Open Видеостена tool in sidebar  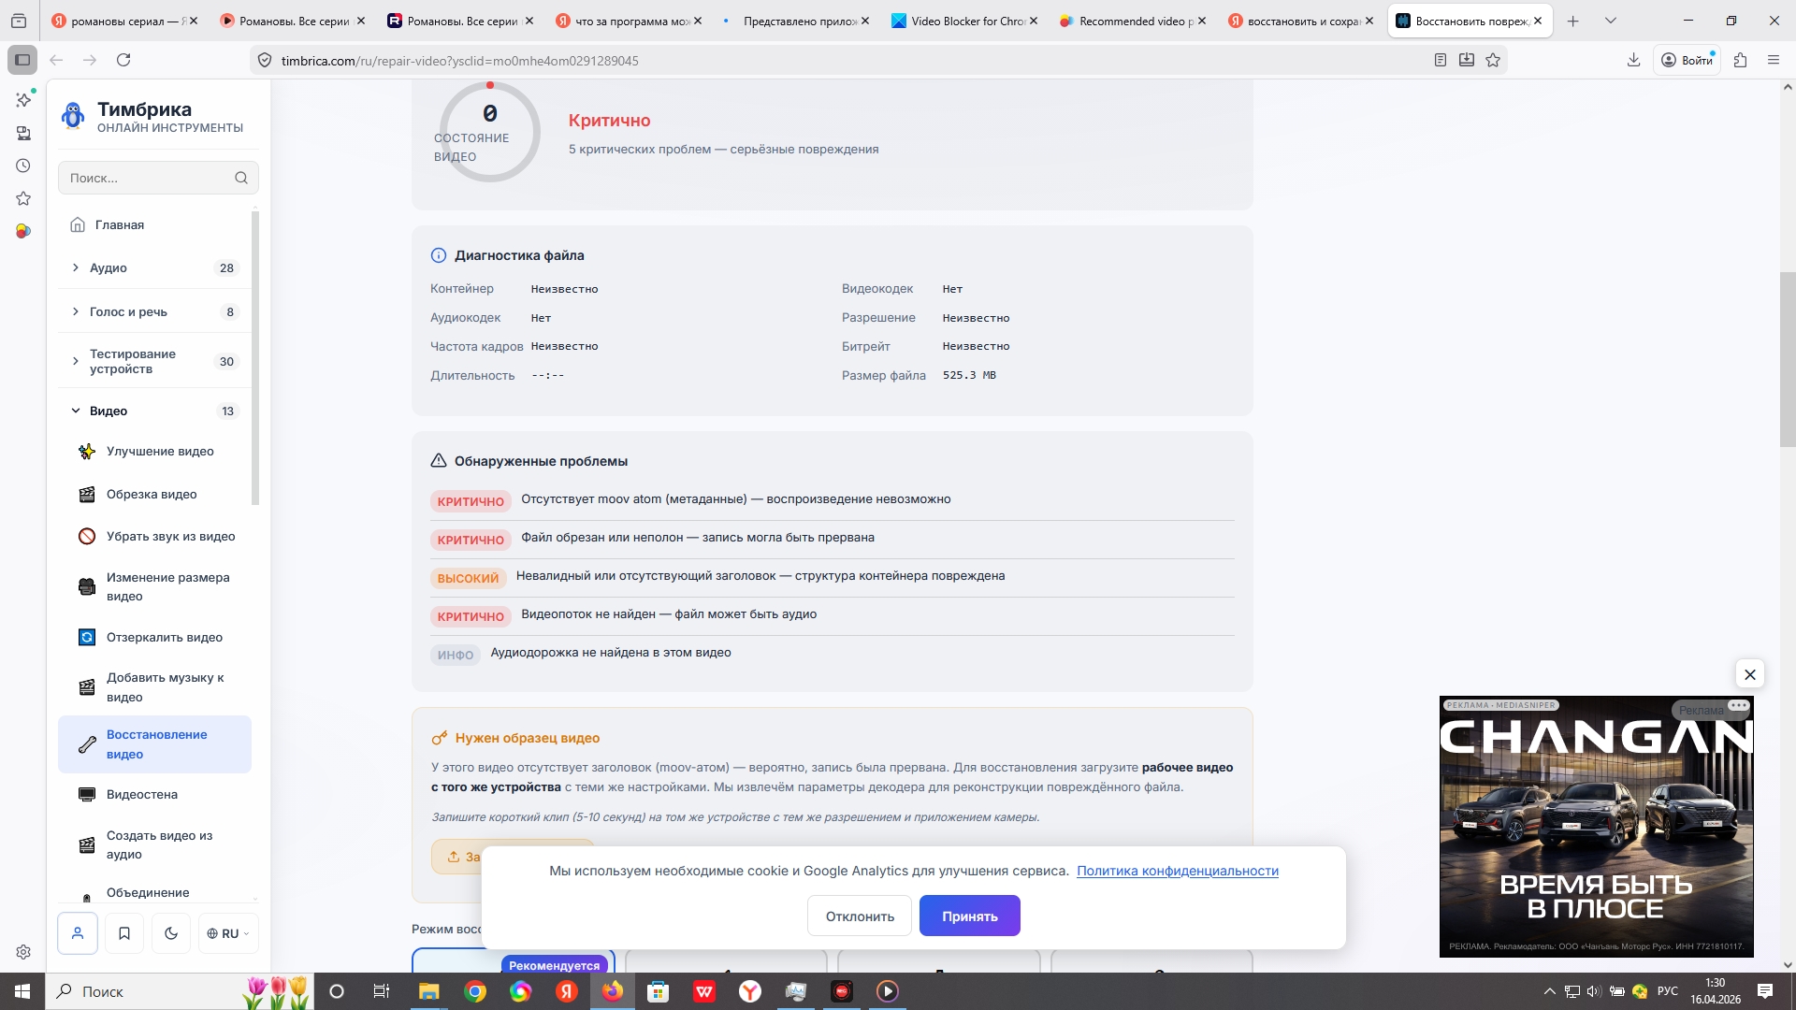click(x=141, y=795)
